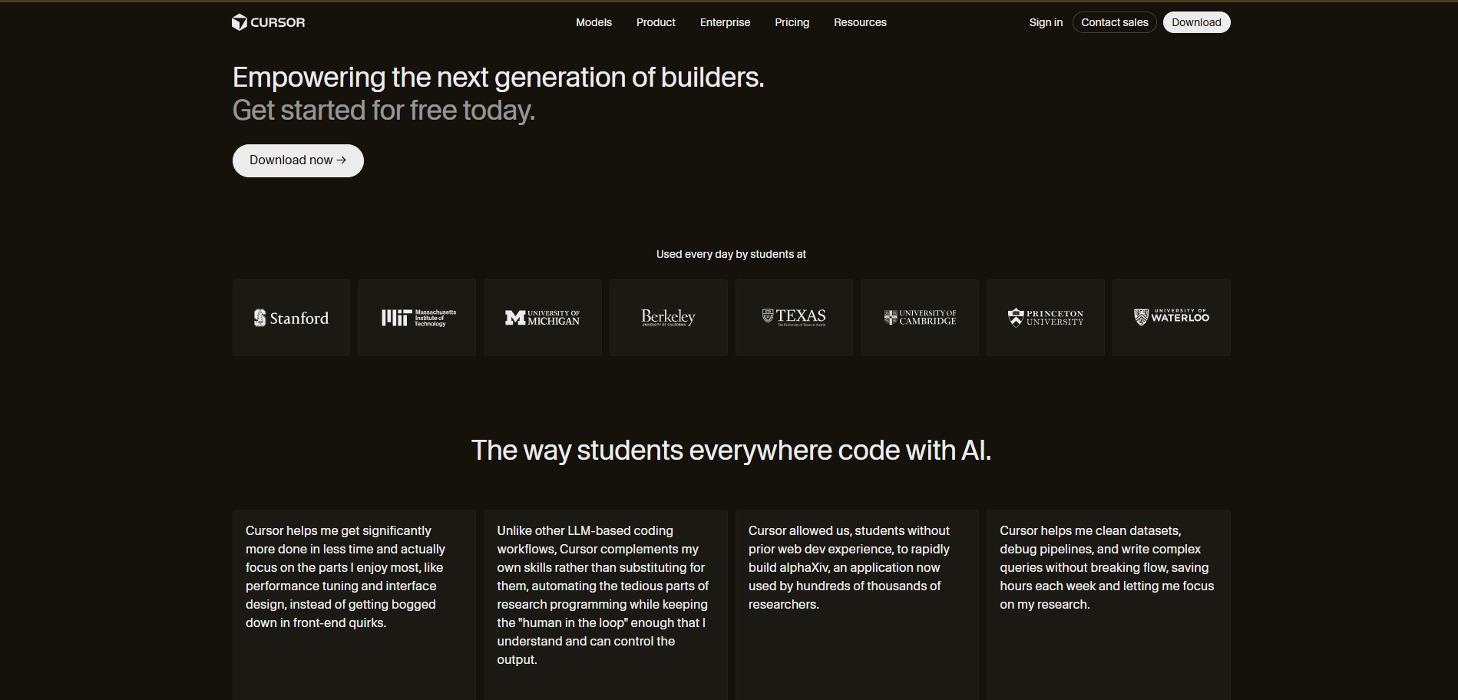Open the Product menu
Image resolution: width=1458 pixels, height=700 pixels.
pos(656,22)
